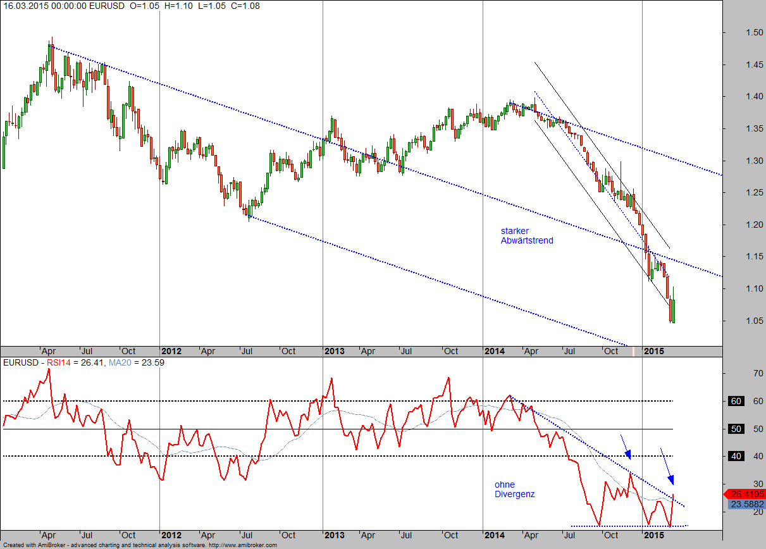Click the blue 23.5882 MA value tag
The image size is (766, 549).
tap(747, 505)
